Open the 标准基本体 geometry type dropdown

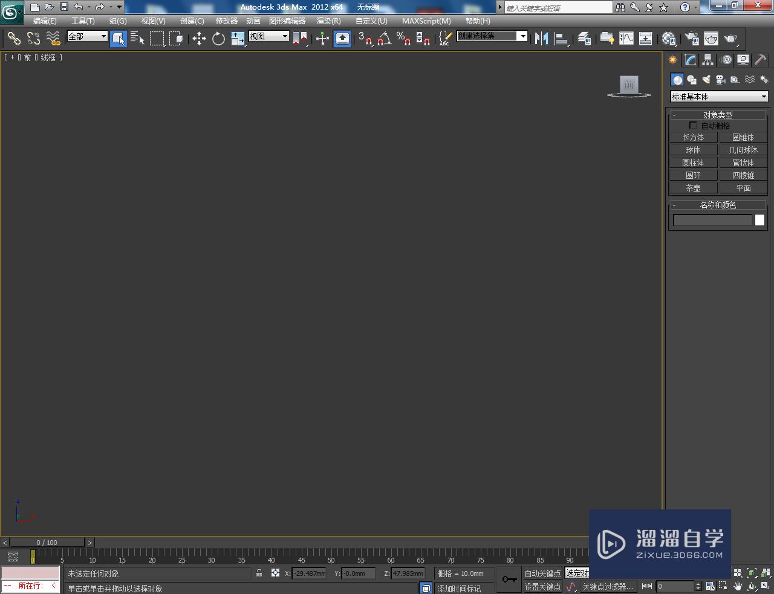pyautogui.click(x=718, y=96)
